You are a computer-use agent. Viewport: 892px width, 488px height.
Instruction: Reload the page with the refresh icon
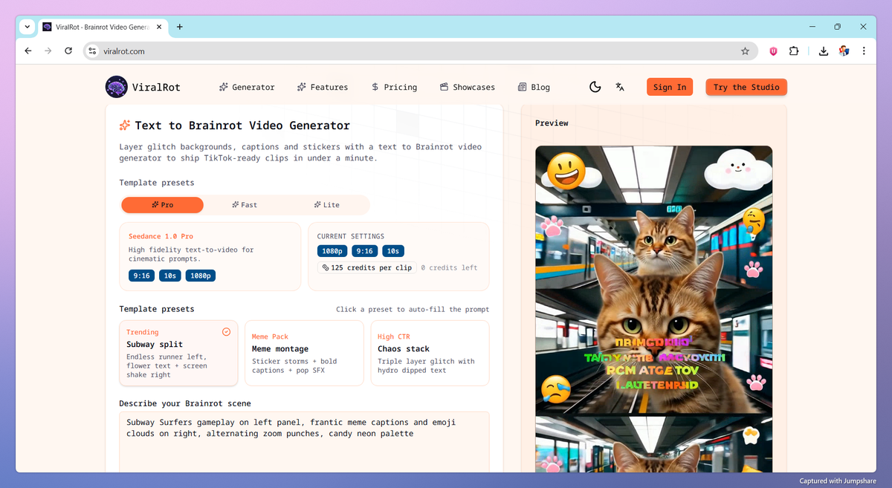[68, 51]
